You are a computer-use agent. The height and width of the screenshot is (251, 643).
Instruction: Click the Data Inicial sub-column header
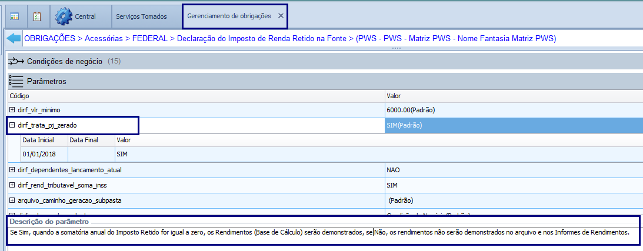tap(44, 140)
